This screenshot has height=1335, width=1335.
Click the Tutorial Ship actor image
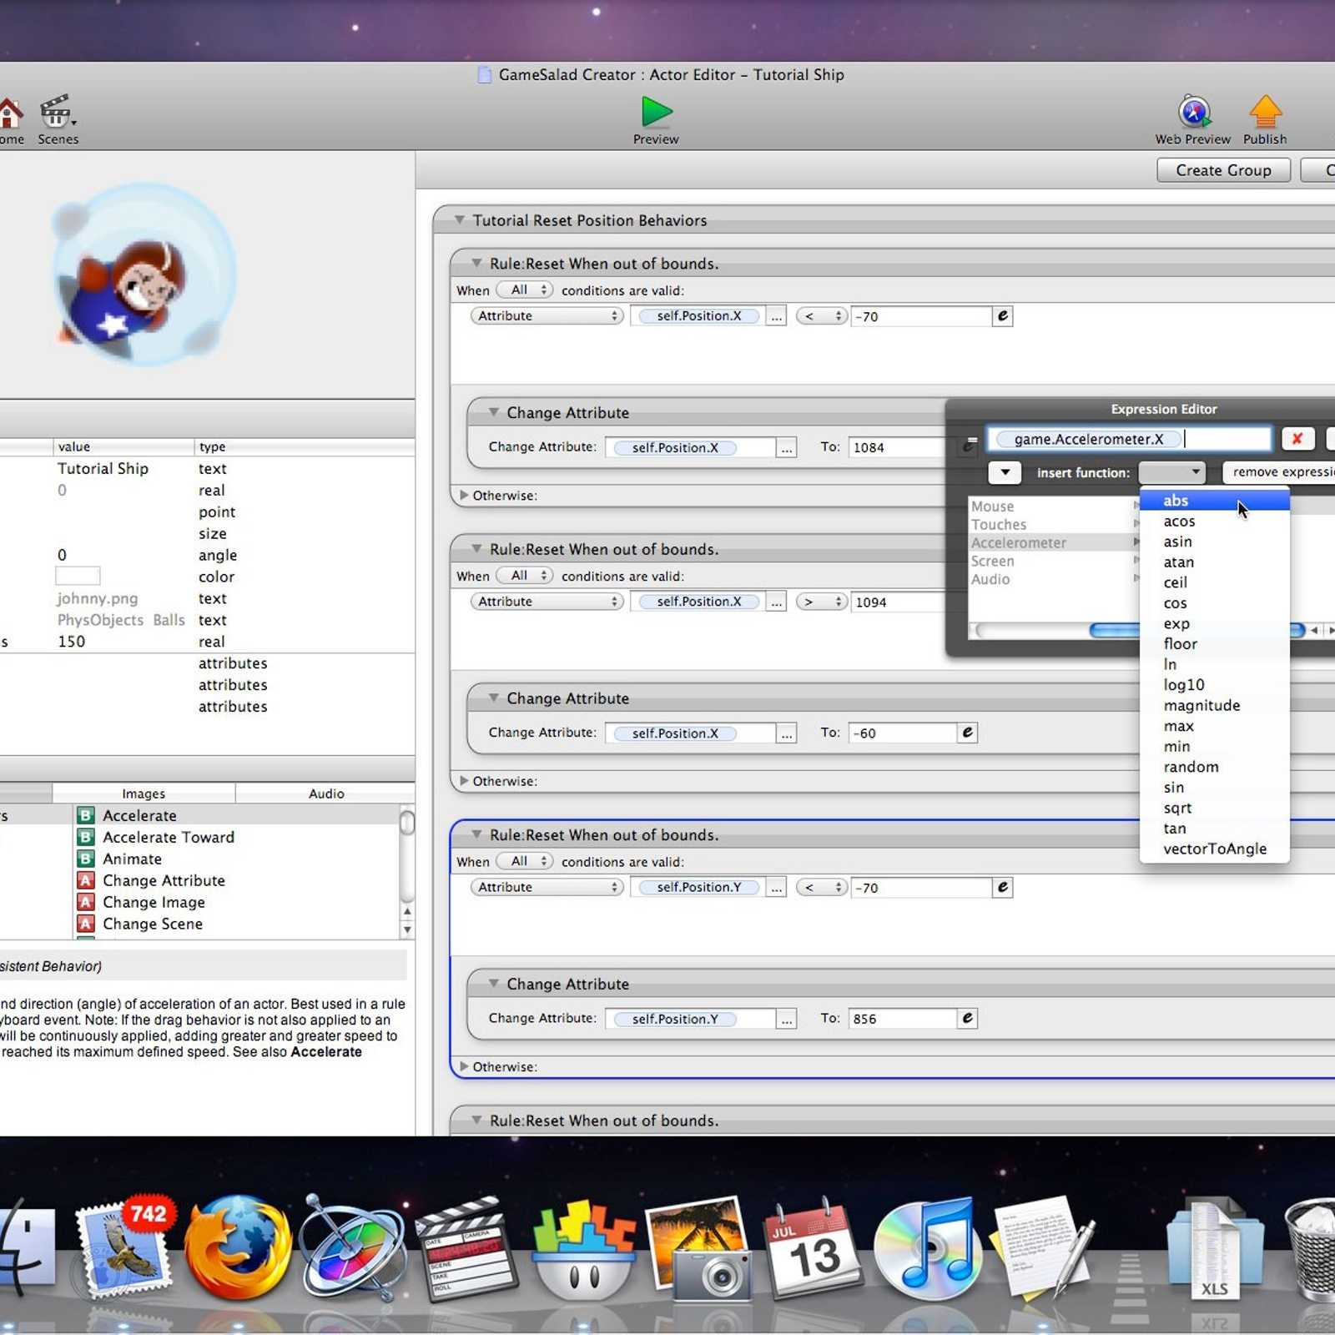[144, 275]
